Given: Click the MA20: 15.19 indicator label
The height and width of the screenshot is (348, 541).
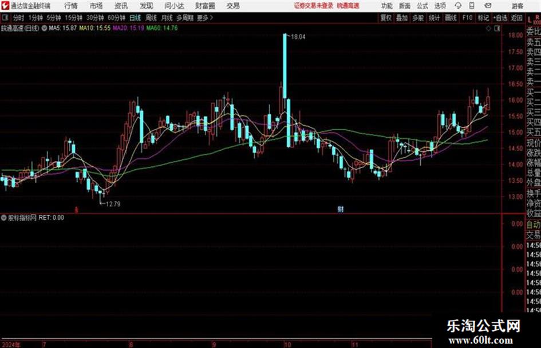Looking at the screenshot, I should pyautogui.click(x=128, y=28).
